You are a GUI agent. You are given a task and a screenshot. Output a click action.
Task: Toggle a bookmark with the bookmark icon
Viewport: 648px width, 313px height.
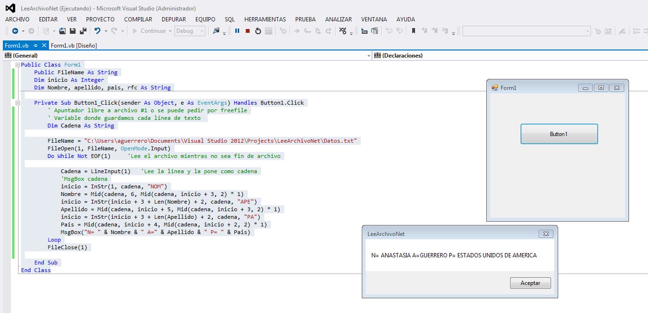coord(414,31)
